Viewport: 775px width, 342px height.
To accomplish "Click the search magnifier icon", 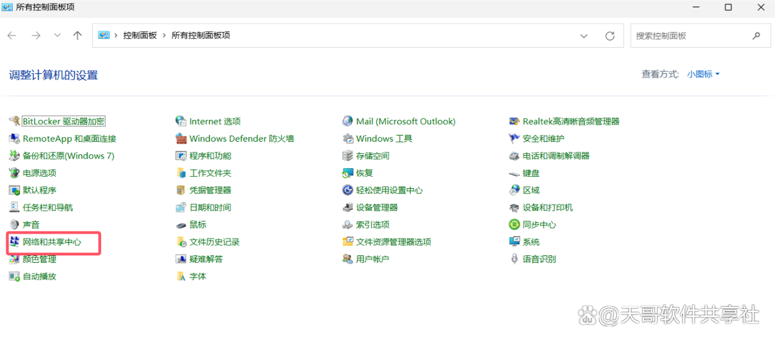I will coord(756,36).
